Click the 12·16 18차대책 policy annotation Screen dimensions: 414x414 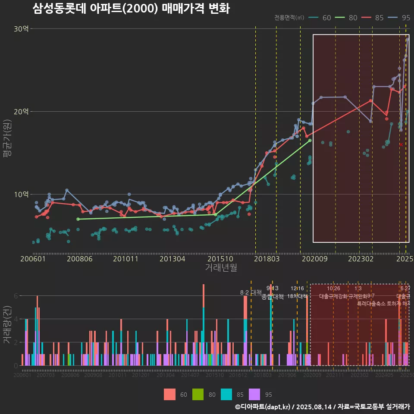pos(297,292)
